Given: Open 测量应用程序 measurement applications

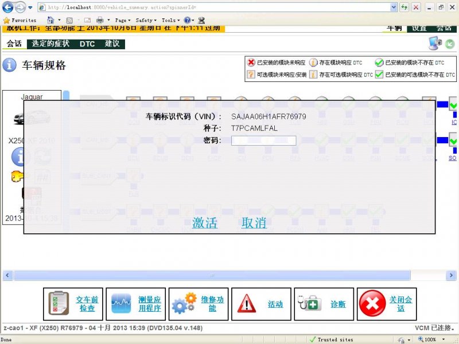Looking at the screenshot, I should coord(136,304).
